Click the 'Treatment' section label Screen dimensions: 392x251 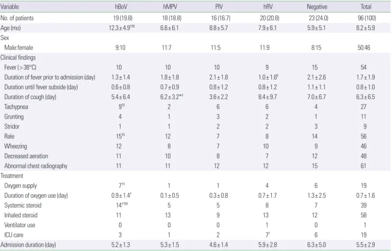(12, 176)
